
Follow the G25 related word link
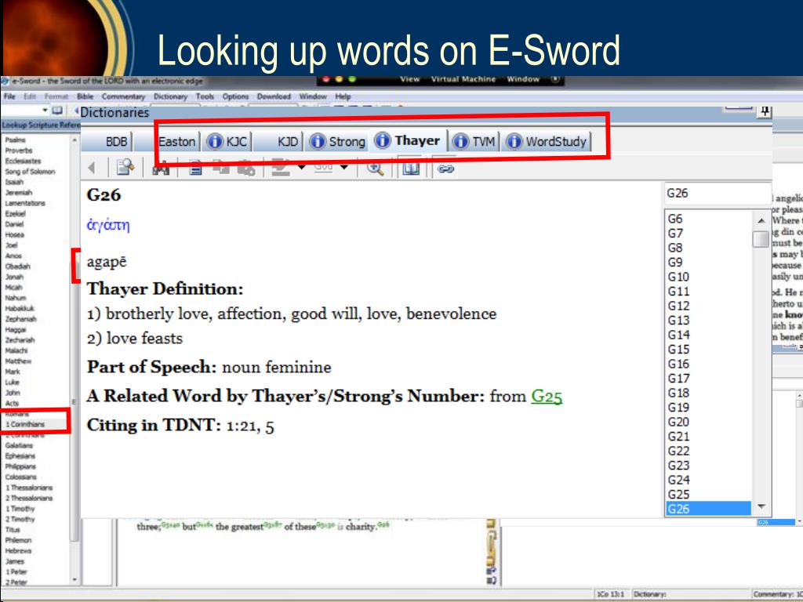tap(547, 396)
